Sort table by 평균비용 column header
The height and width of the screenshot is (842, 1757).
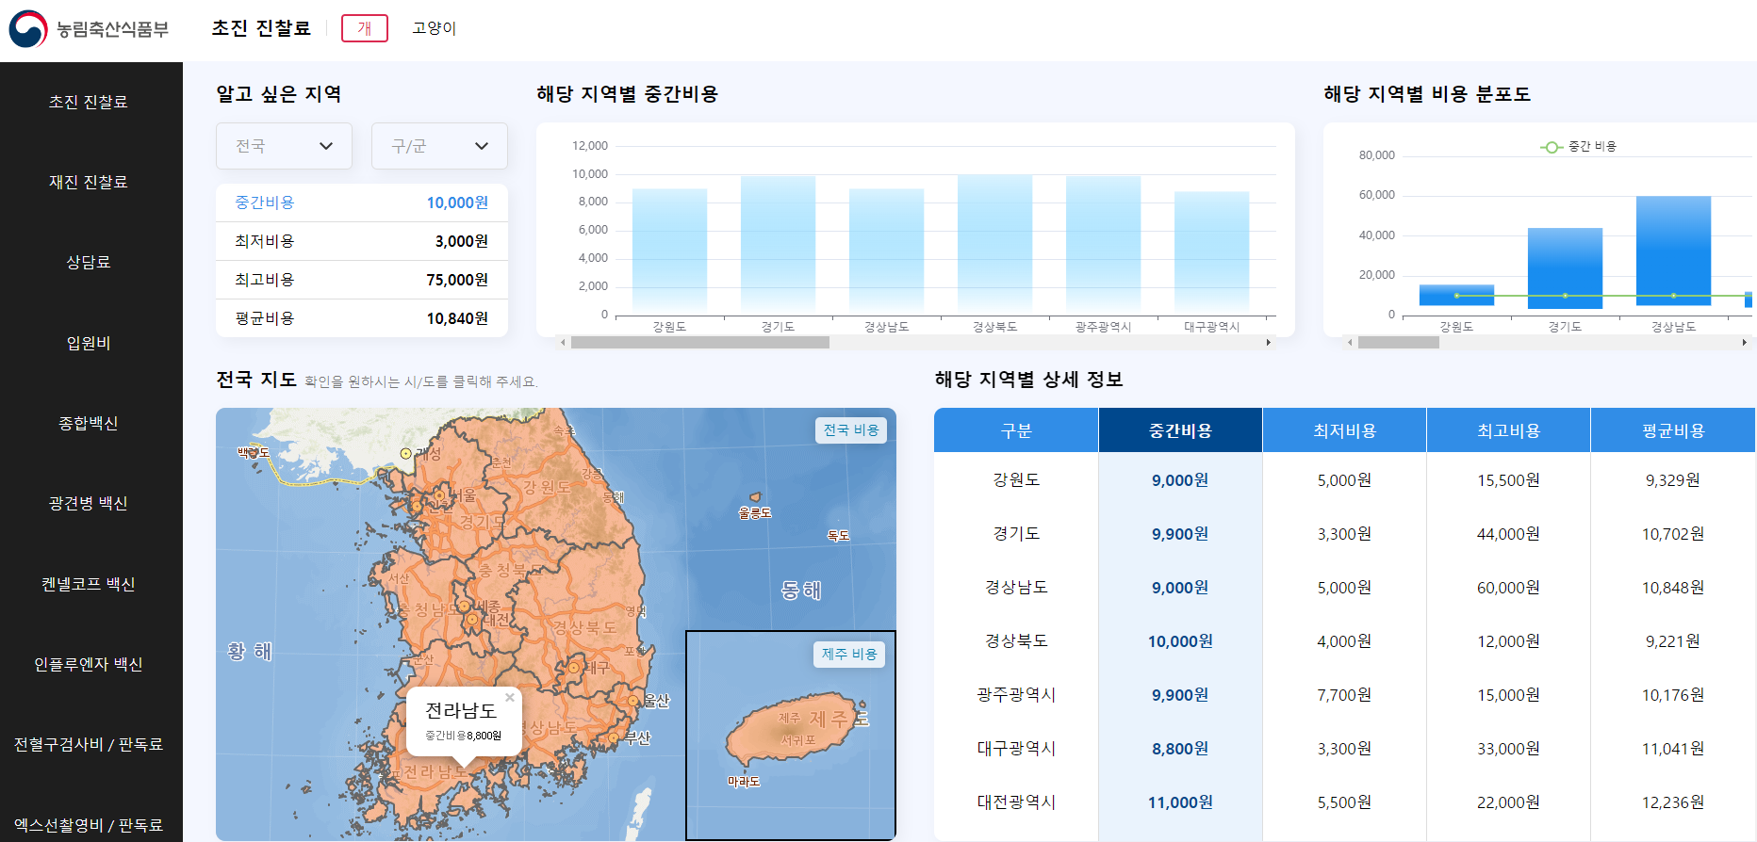tap(1673, 430)
